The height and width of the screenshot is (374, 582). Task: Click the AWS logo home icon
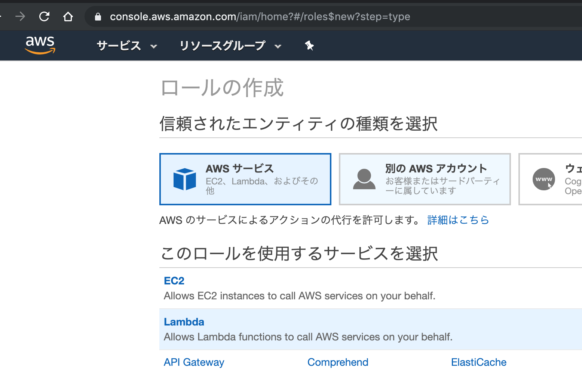(40, 46)
